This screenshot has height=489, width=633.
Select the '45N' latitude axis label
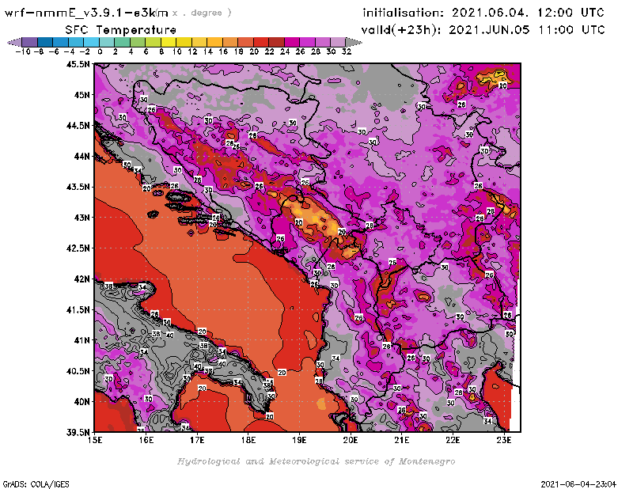82,95
